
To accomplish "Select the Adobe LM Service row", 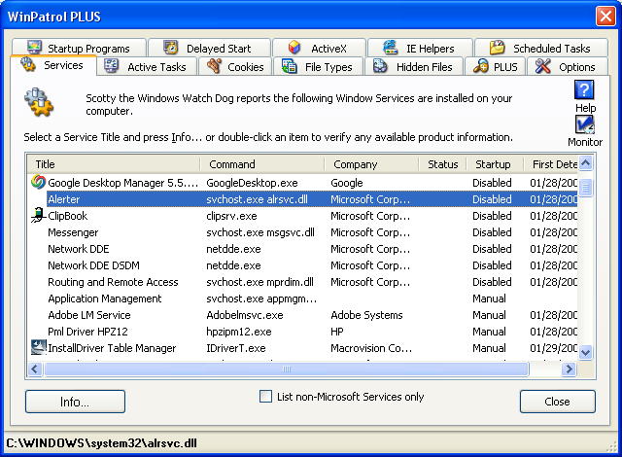I will pos(303,315).
